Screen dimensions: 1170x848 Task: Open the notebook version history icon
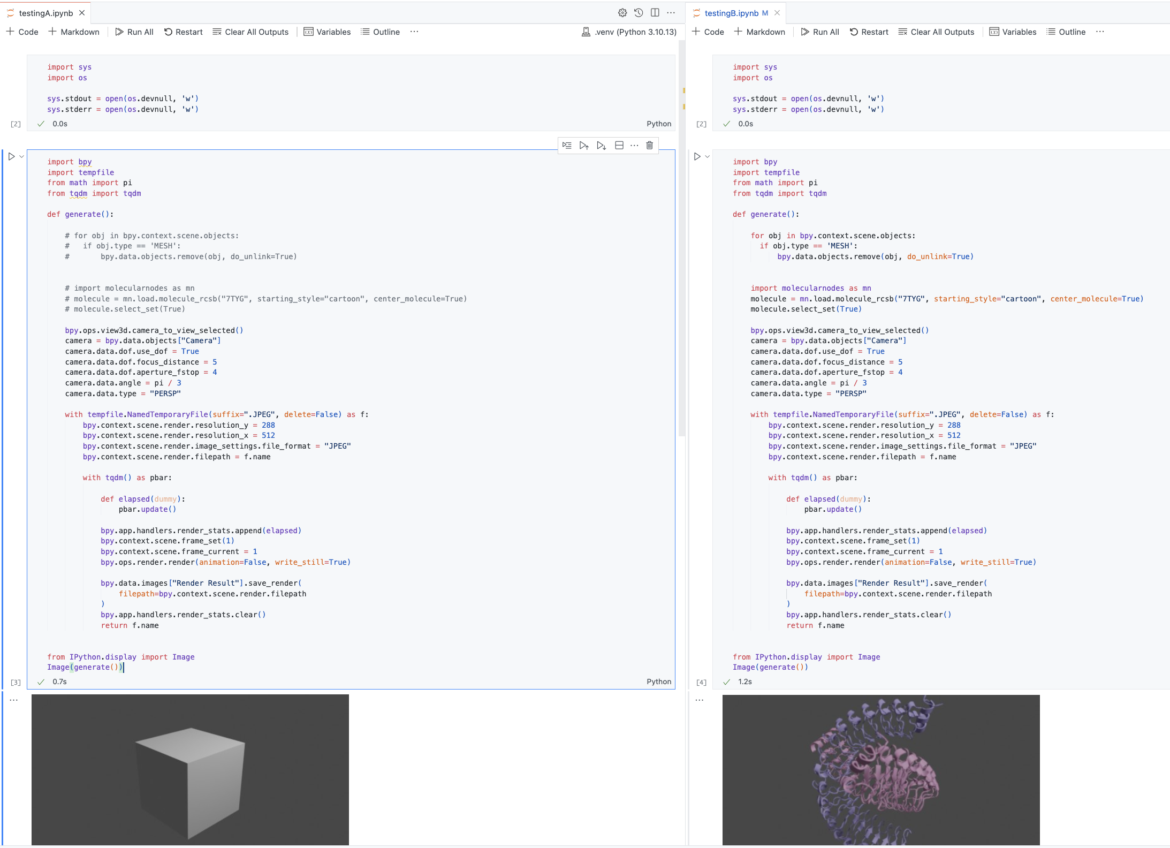(639, 12)
